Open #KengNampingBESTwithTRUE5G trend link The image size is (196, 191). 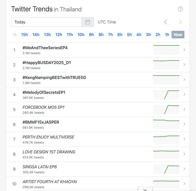pos(54,77)
